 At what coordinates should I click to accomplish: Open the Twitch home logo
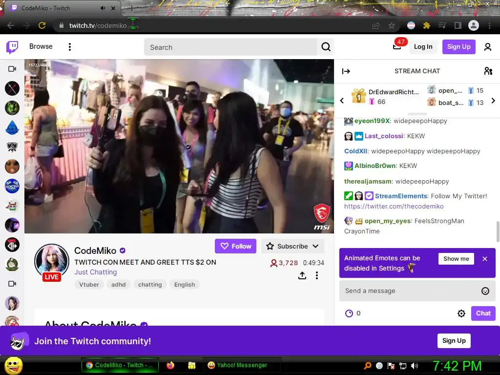pos(12,47)
